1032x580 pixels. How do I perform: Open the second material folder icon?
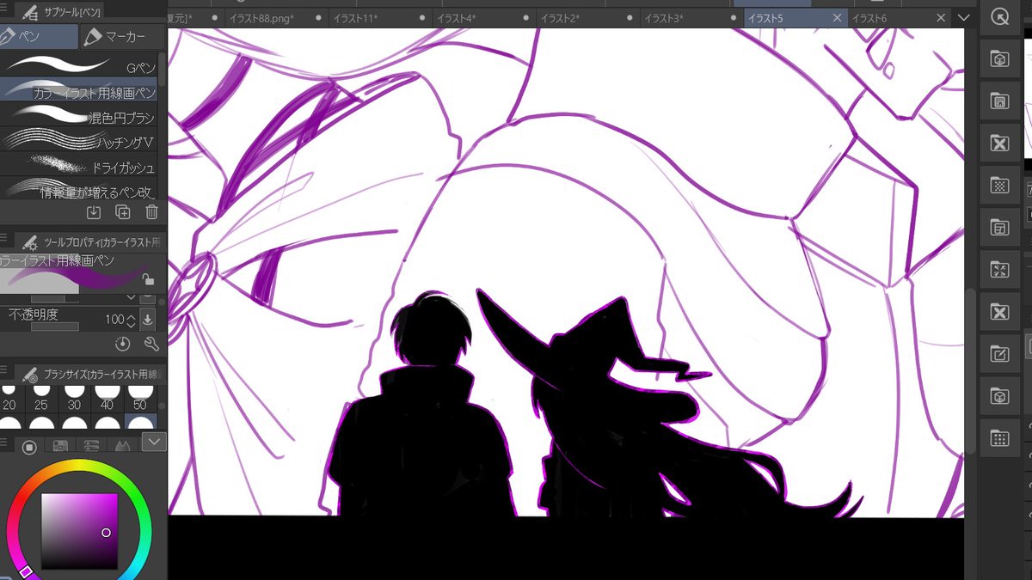pyautogui.click(x=999, y=101)
